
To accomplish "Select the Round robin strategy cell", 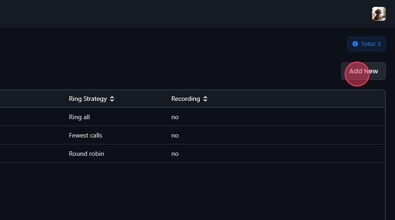I will pos(86,154).
